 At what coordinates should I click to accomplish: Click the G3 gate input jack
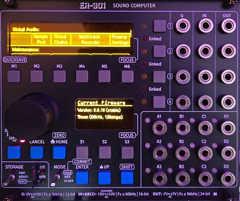point(183,76)
